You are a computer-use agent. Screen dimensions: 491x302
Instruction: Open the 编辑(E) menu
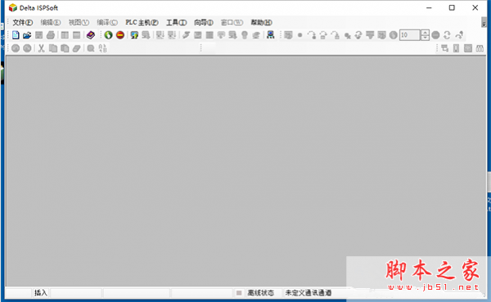tap(51, 23)
